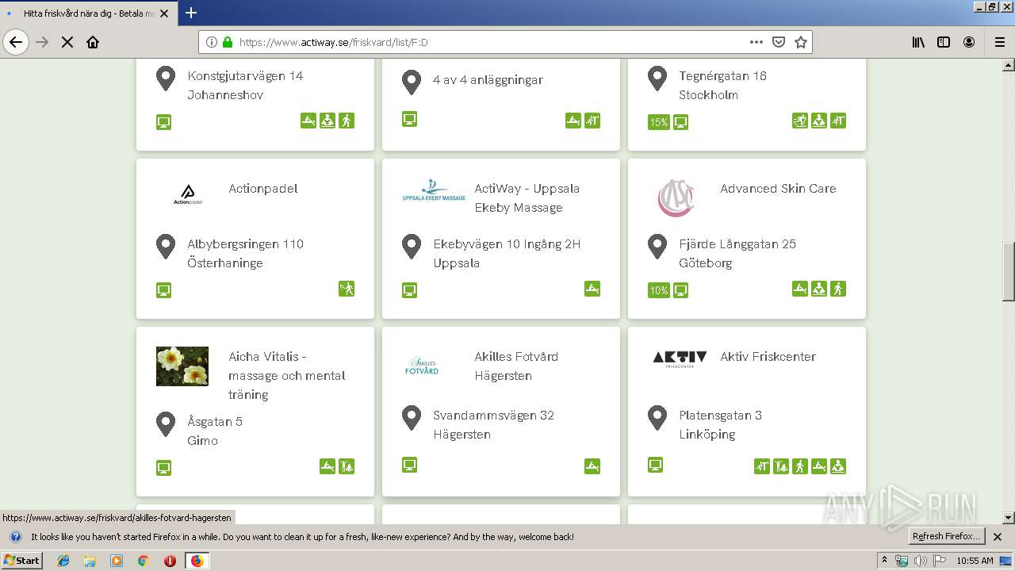Click the Aicha Vitalis flower thumbnail
This screenshot has height=571, width=1015.
(x=182, y=366)
